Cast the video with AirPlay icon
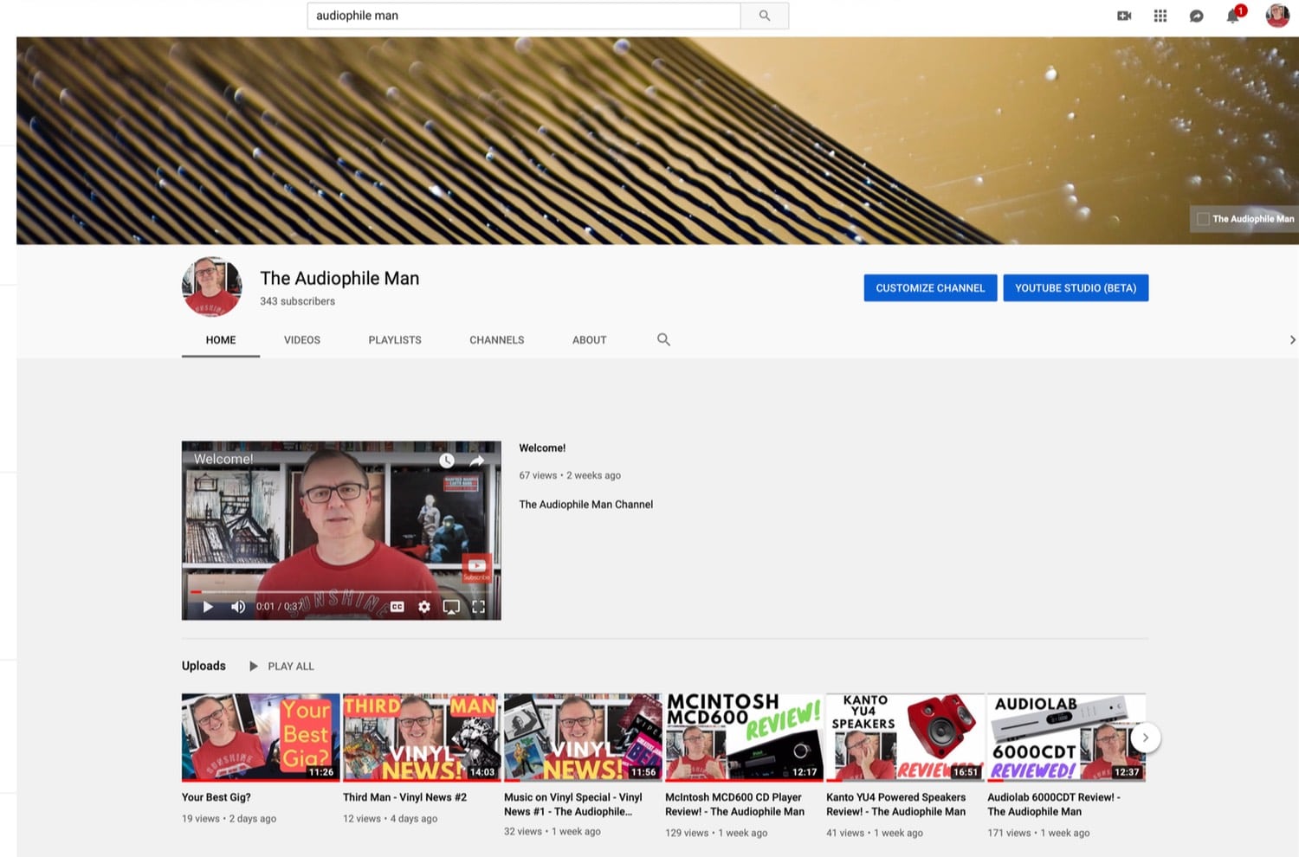Screen dimensions: 1299x857 point(451,607)
